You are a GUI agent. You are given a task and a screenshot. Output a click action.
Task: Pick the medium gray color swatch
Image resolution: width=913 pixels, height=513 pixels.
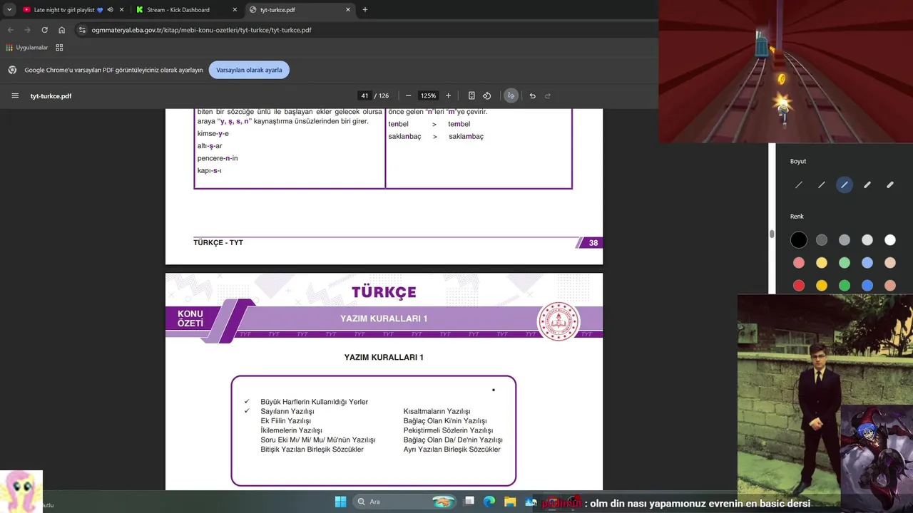(845, 240)
